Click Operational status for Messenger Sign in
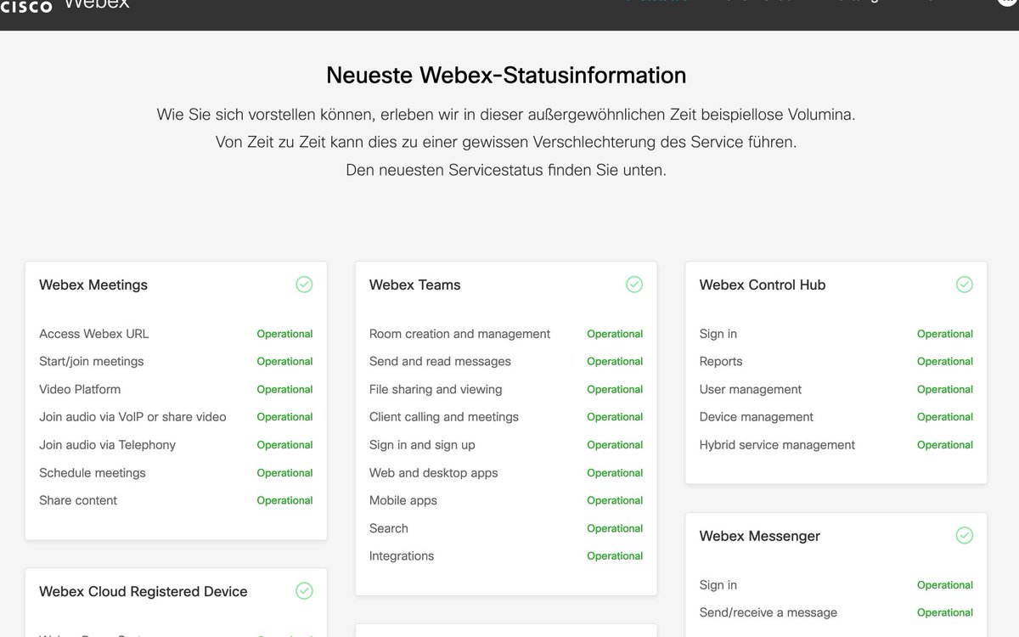Screen dimensions: 1019x637 [x=945, y=585]
